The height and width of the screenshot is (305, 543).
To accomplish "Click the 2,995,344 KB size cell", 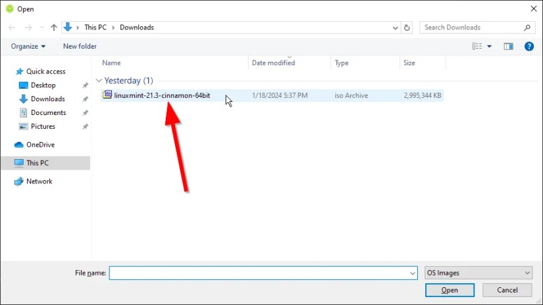I will tap(423, 95).
